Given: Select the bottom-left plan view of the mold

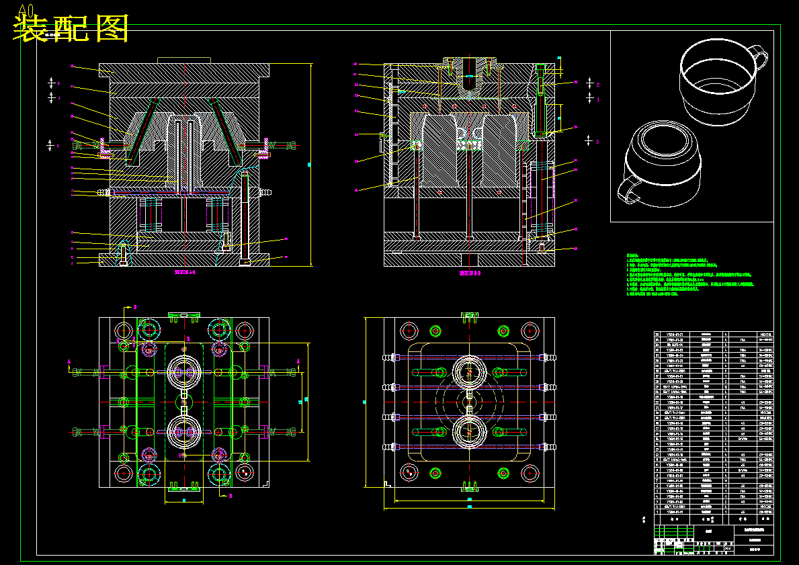Looking at the screenshot, I should (x=184, y=402).
